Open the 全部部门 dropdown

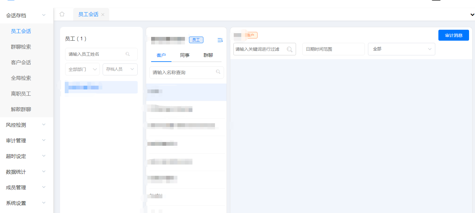tap(82, 69)
